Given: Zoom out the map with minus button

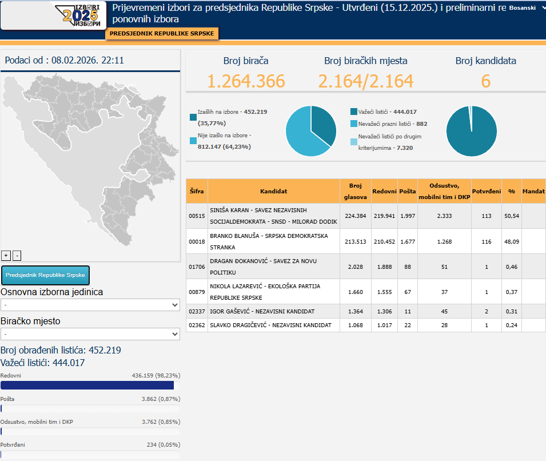Looking at the screenshot, I should (17, 255).
